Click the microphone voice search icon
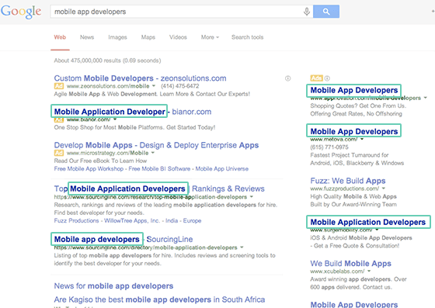435x308 pixels. pyautogui.click(x=307, y=12)
